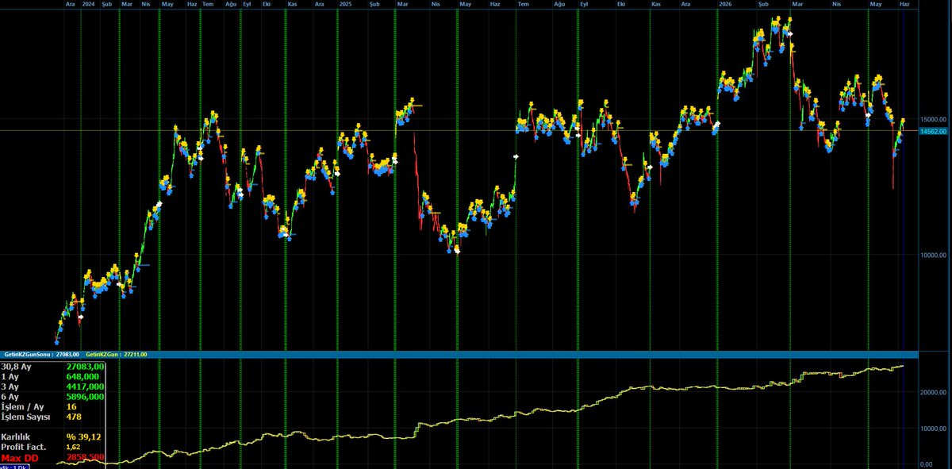Click the 2026 year label on time axis
This screenshot has width=952, height=469.
(725, 4)
